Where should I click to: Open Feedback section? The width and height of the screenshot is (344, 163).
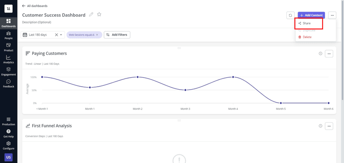tap(8, 84)
